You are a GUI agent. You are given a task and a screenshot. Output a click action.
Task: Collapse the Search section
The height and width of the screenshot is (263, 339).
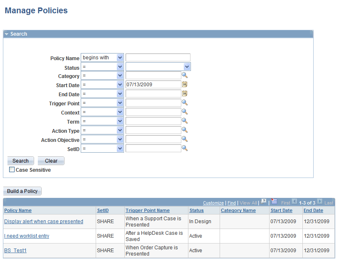click(x=6, y=34)
